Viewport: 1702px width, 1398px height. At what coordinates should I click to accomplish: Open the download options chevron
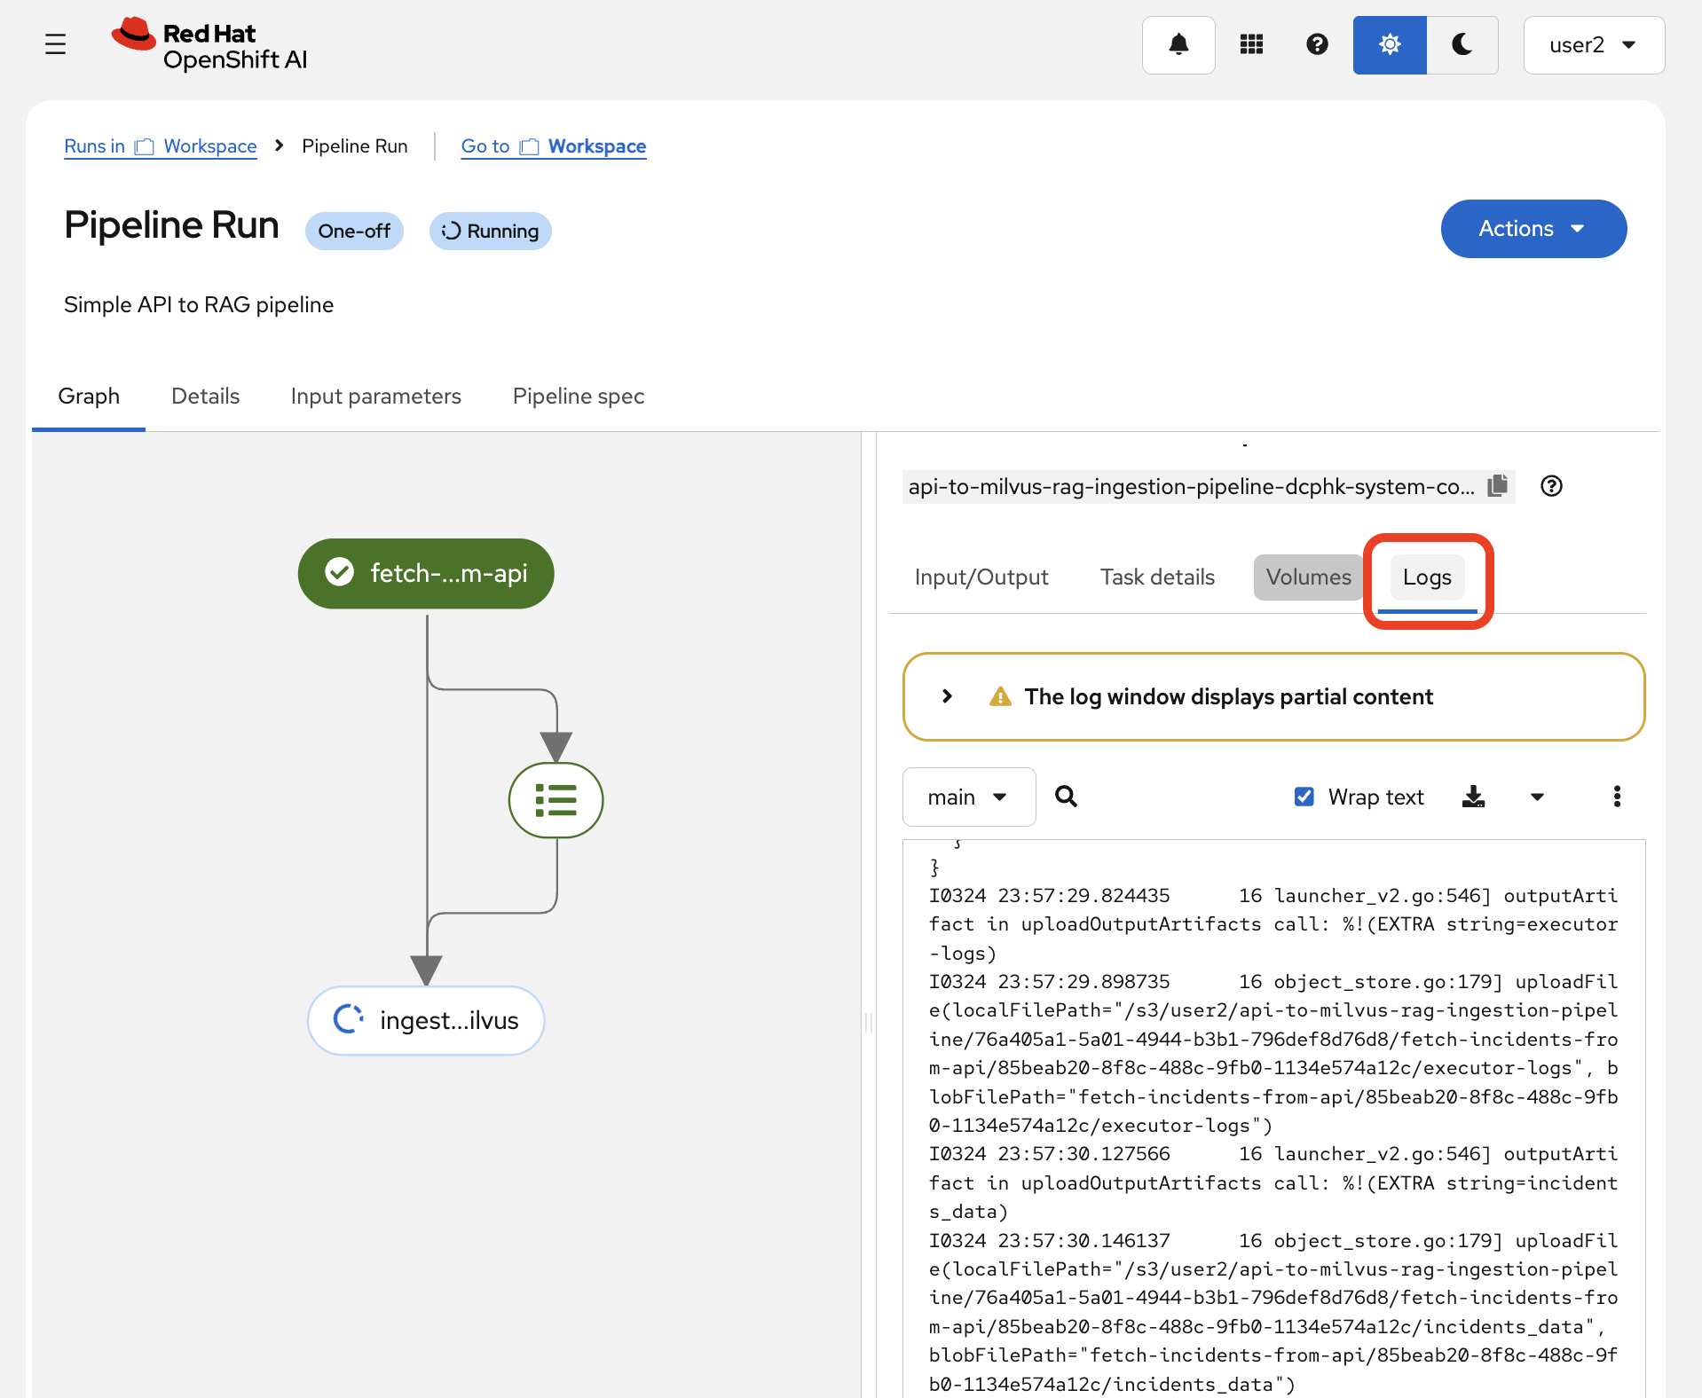pyautogui.click(x=1536, y=797)
